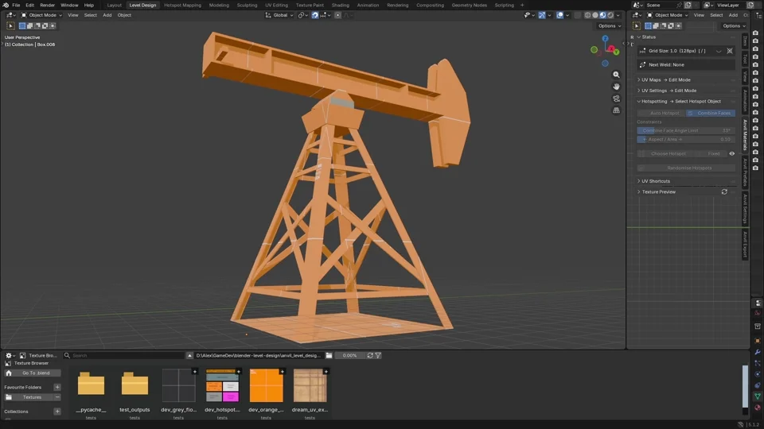Select rendered viewport shading
764x429 pixels.
(x=610, y=15)
